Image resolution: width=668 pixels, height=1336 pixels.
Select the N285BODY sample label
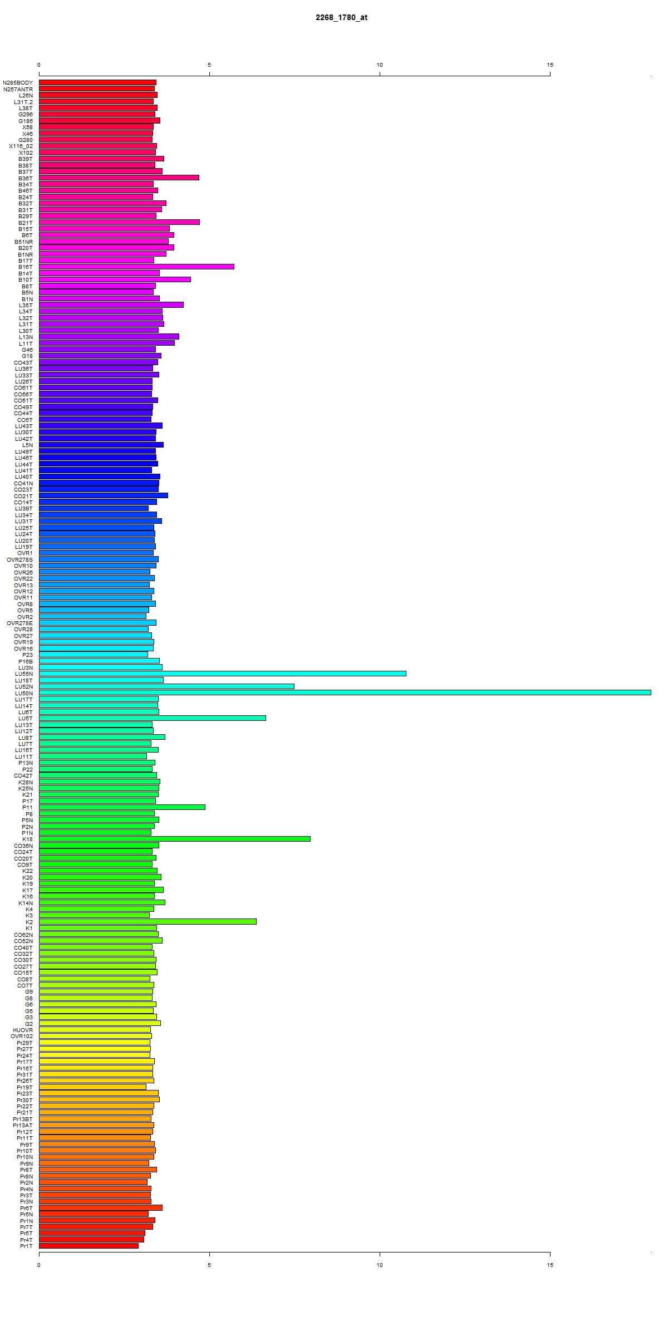[x=18, y=83]
